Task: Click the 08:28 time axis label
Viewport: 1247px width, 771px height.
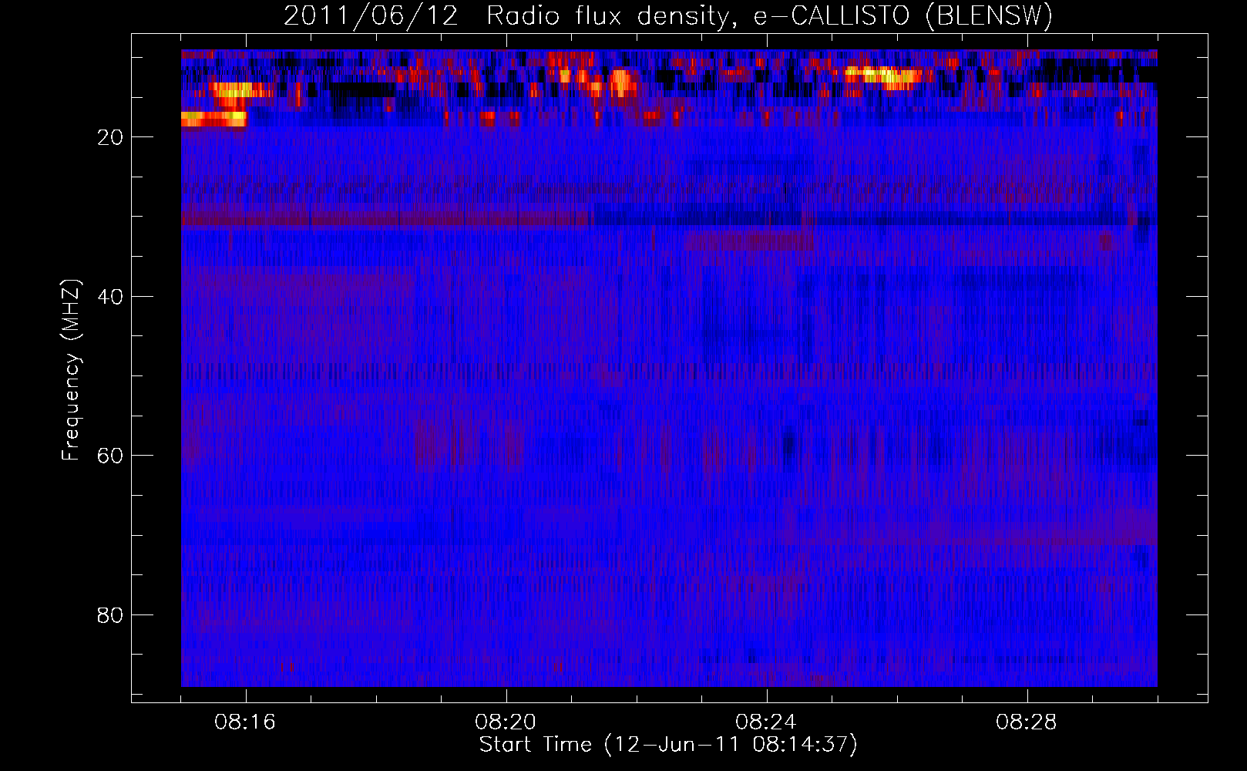Action: tap(1027, 722)
